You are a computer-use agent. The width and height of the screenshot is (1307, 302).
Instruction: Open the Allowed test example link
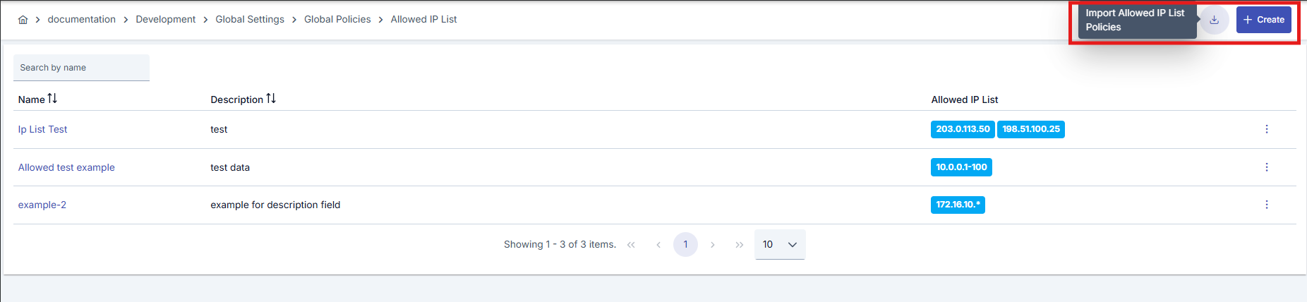[x=66, y=167]
